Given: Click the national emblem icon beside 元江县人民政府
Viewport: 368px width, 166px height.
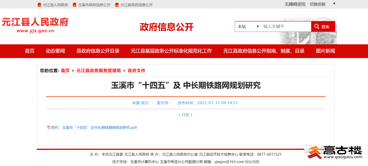Looking at the screenshot, I should click(39, 5).
